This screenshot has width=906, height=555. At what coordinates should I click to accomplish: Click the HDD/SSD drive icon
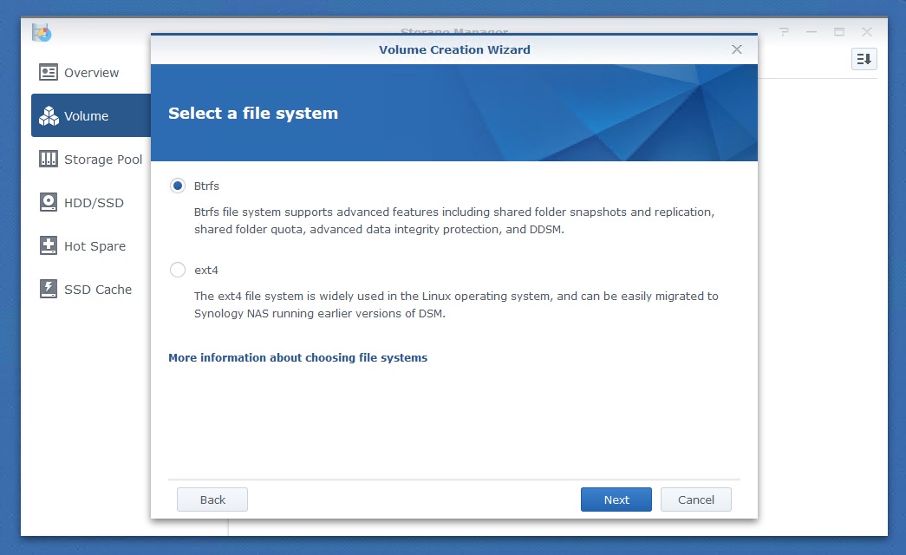pyautogui.click(x=49, y=203)
